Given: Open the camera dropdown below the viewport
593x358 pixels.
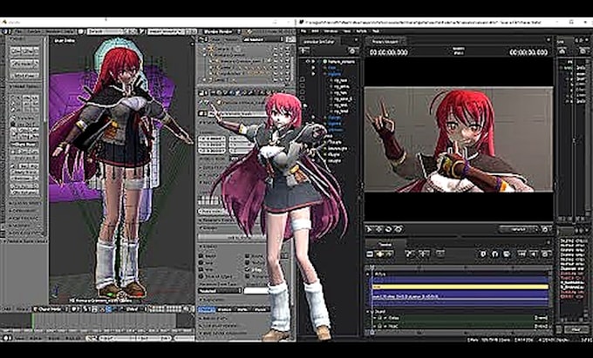Looking at the screenshot, I should (x=519, y=229).
